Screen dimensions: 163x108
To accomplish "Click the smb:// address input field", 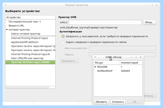I will click(x=105, y=22).
